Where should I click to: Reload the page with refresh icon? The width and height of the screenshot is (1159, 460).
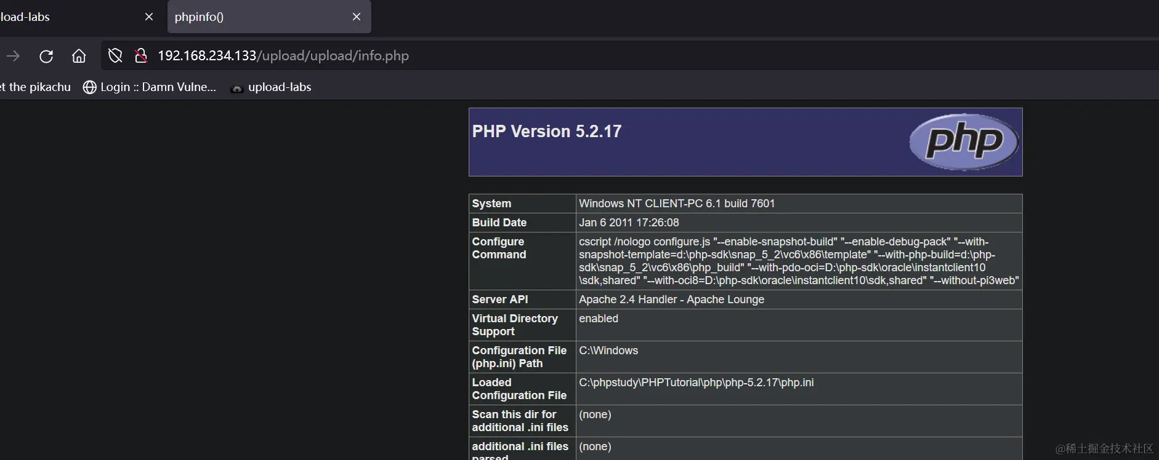pos(46,56)
